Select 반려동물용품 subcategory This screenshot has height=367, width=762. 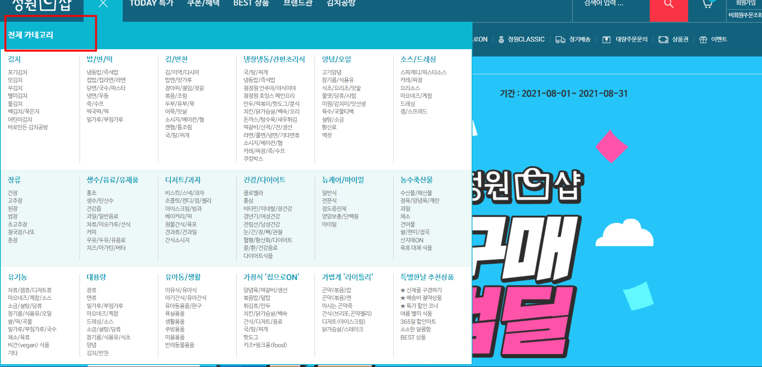(180, 345)
